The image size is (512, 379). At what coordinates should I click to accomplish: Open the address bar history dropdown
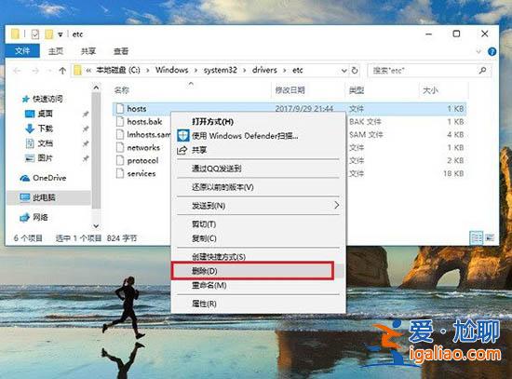[x=344, y=70]
